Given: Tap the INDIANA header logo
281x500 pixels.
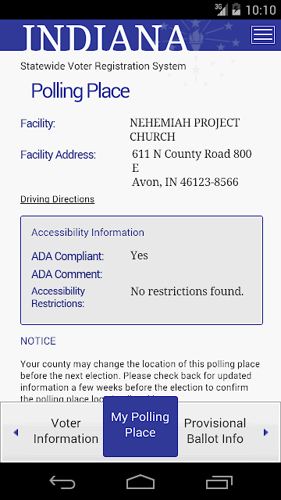Looking at the screenshot, I should pyautogui.click(x=105, y=37).
